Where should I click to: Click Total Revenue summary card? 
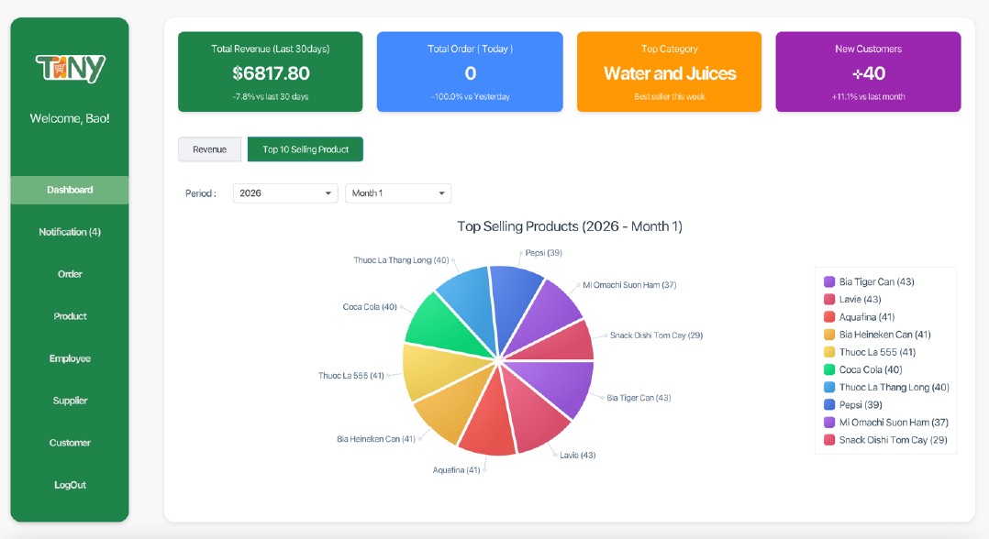(271, 72)
